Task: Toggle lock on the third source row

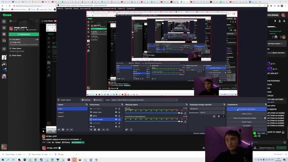Action: 119,116
